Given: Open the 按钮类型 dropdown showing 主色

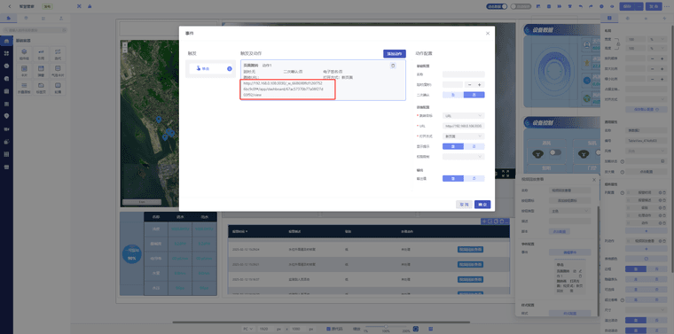Looking at the screenshot, I should [x=570, y=211].
